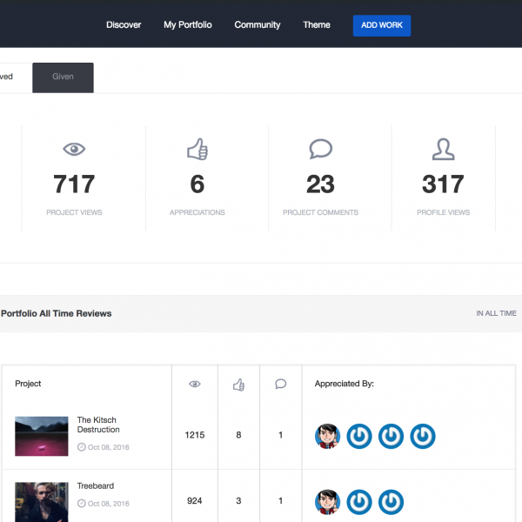Click the eye icon above 717 project views
The width and height of the screenshot is (522, 522).
[x=74, y=149]
